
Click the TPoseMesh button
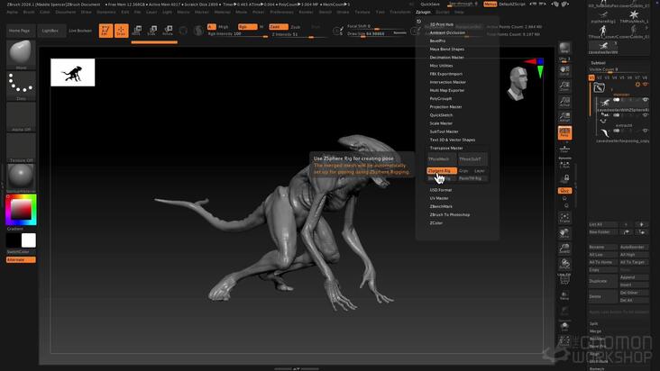pos(442,158)
